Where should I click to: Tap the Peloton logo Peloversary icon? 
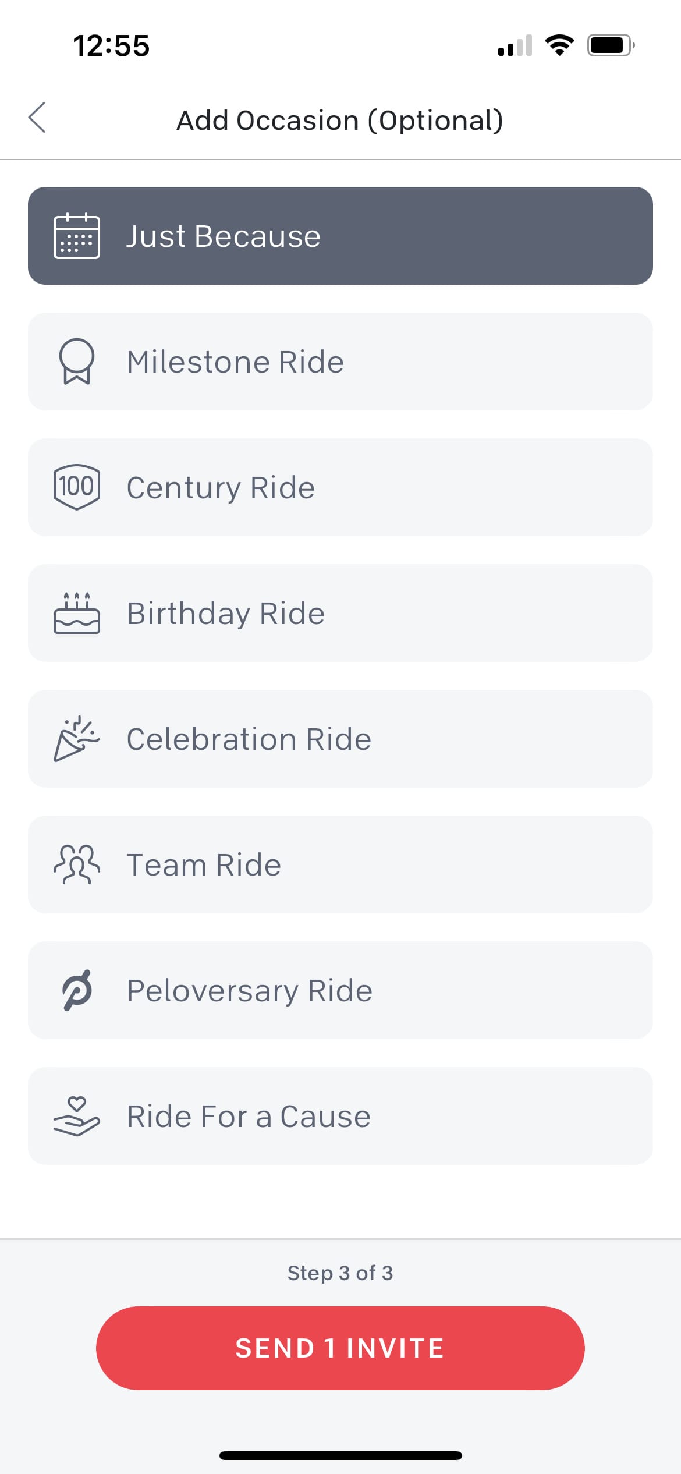[x=76, y=990]
